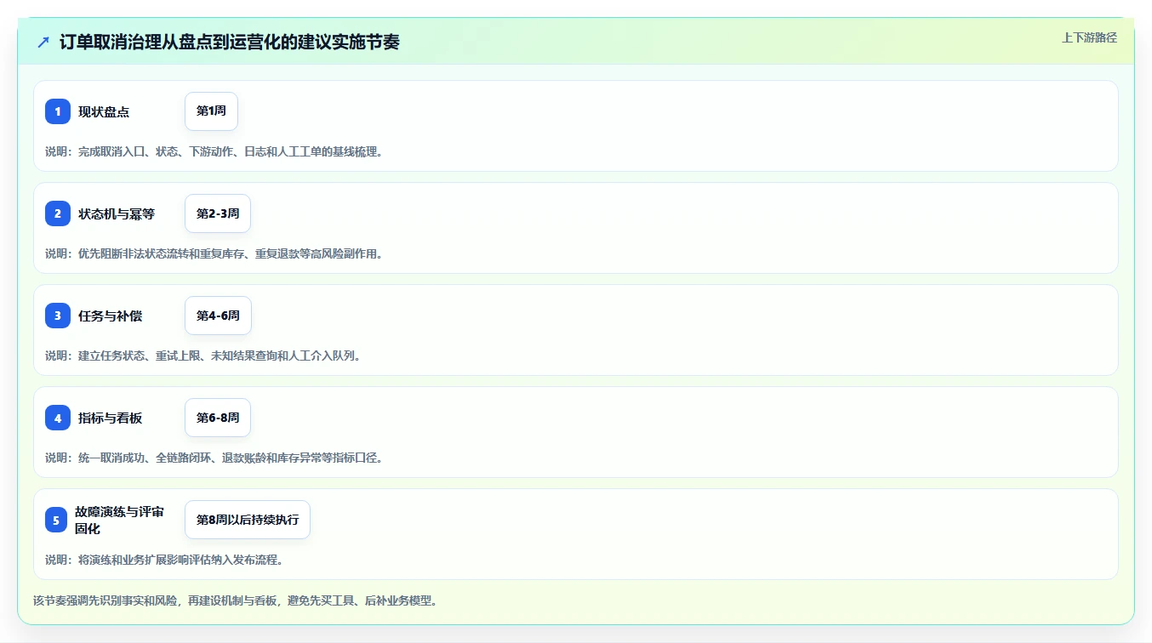Screen dimensions: 1152x643
Task: Select the 第8周以后持续执行 timing pill
Action: point(248,520)
